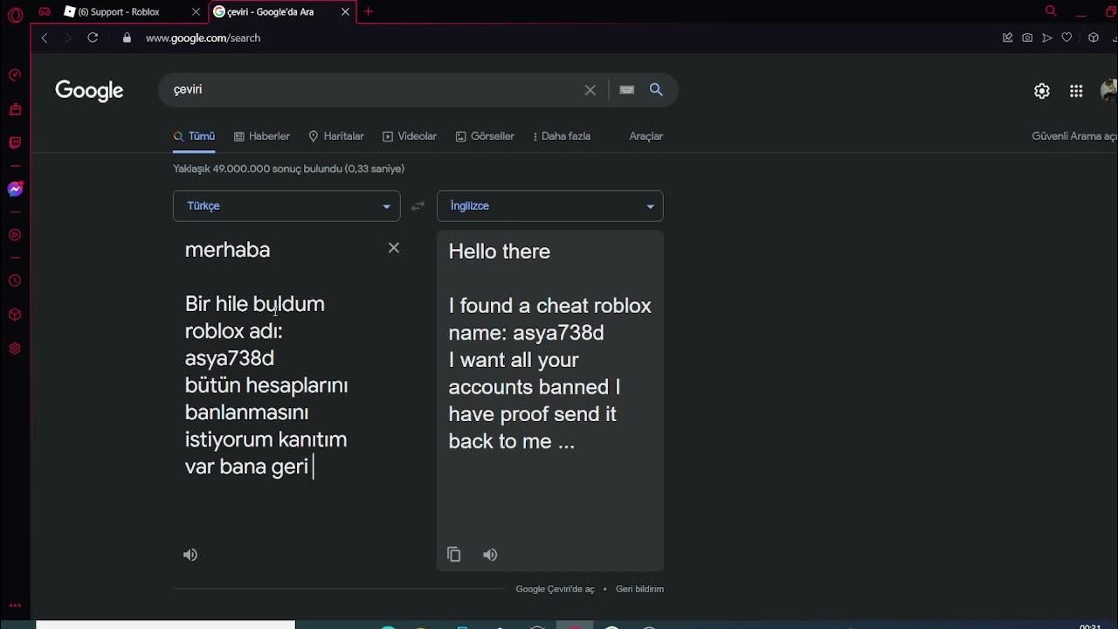Close the çeviri Google tab
Viewport: 1118px width, 629px height.
345,11
